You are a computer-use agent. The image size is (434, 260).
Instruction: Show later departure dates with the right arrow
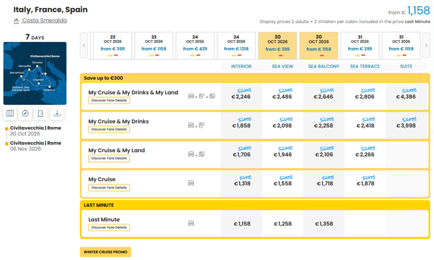point(426,45)
